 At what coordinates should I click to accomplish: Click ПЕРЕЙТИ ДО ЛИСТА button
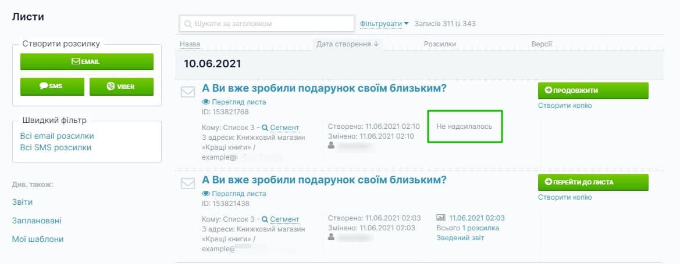pos(593,182)
